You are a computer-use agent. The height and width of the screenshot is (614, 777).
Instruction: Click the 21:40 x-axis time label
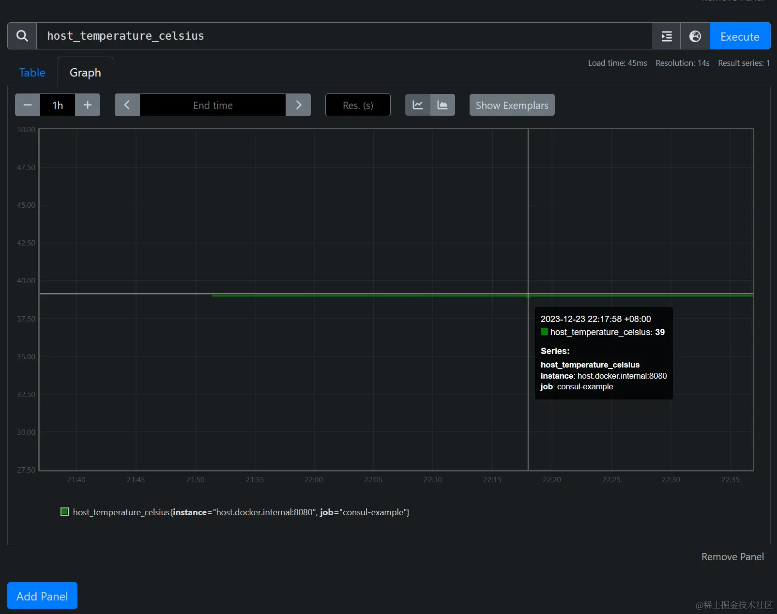coord(76,479)
